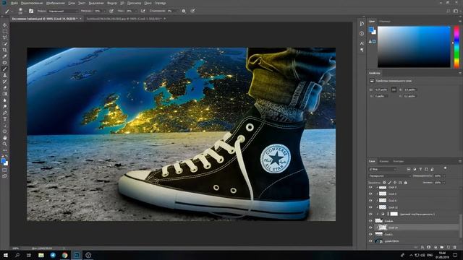Open Chrome from the taskbar
Image resolution: width=463 pixels, height=260 pixels.
click(64, 255)
